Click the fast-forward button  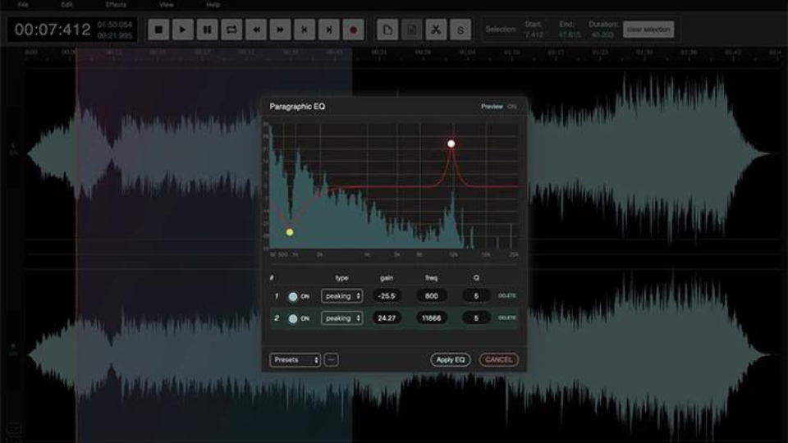coord(280,30)
